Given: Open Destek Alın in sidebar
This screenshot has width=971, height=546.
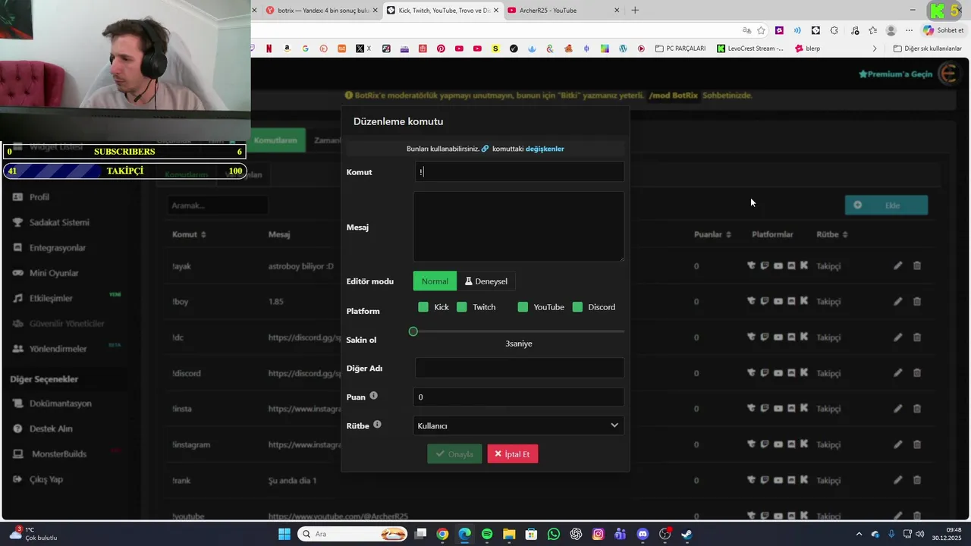Looking at the screenshot, I should tap(51, 428).
